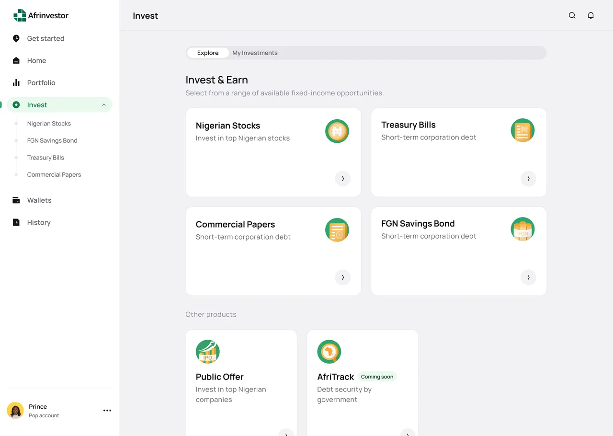Open Commercial Papers card arrow button
The height and width of the screenshot is (436, 613).
[343, 277]
